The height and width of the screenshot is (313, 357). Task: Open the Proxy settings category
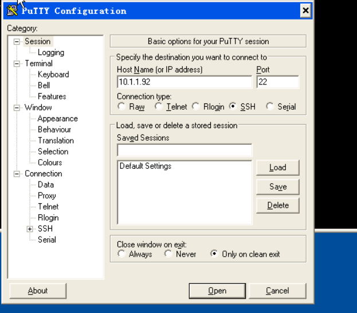tap(47, 195)
